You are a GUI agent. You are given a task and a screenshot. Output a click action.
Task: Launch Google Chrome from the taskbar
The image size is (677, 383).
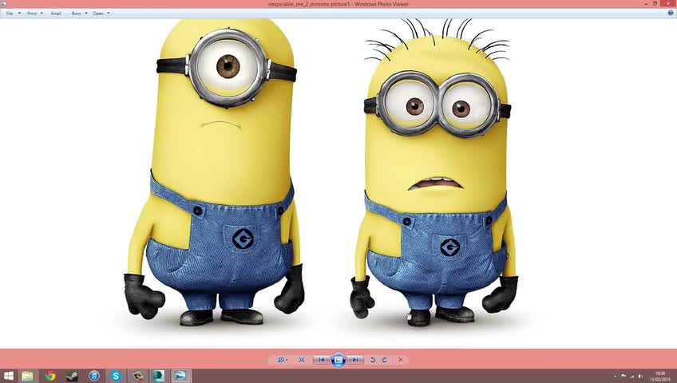pyautogui.click(x=50, y=376)
